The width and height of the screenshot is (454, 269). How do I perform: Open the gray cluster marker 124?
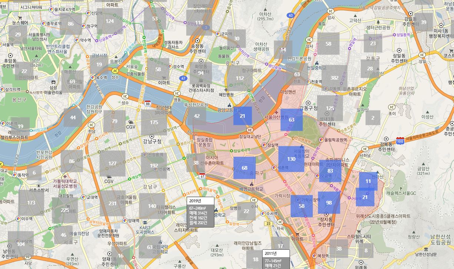coord(110,21)
